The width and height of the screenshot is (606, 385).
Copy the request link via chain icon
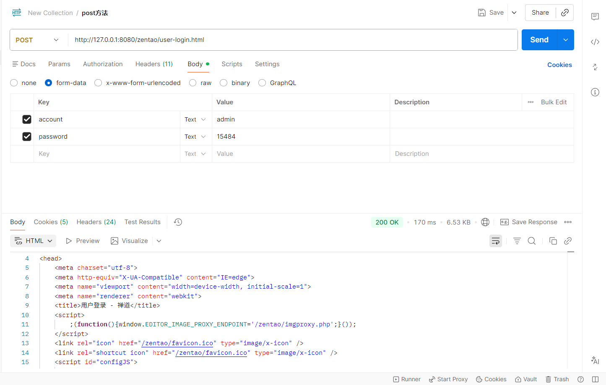click(x=565, y=13)
